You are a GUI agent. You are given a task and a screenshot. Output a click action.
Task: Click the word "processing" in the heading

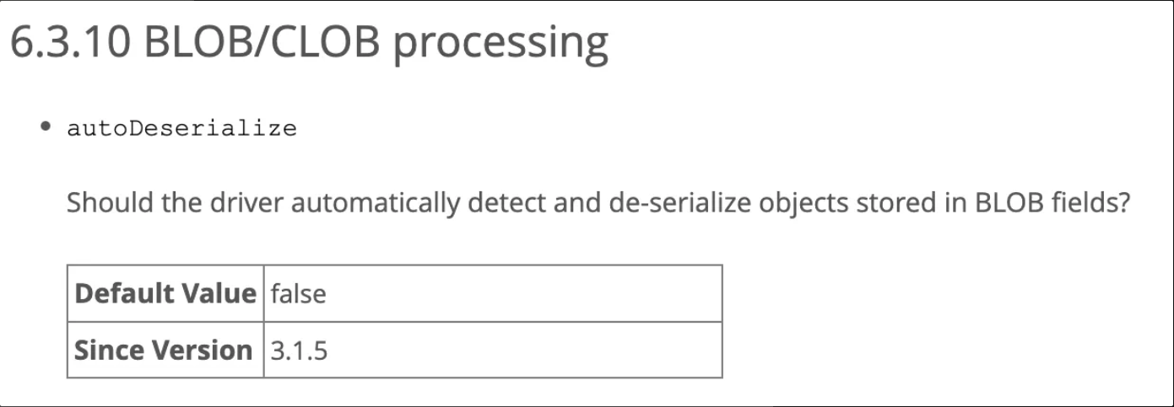[501, 43]
